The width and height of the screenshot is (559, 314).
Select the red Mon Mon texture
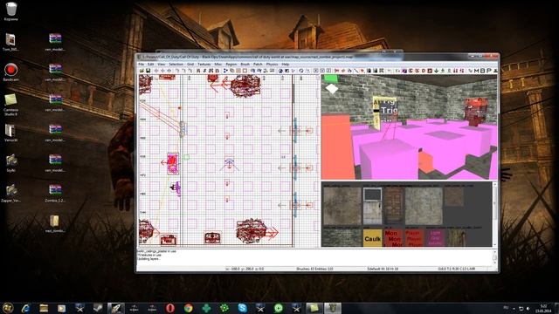(x=393, y=238)
